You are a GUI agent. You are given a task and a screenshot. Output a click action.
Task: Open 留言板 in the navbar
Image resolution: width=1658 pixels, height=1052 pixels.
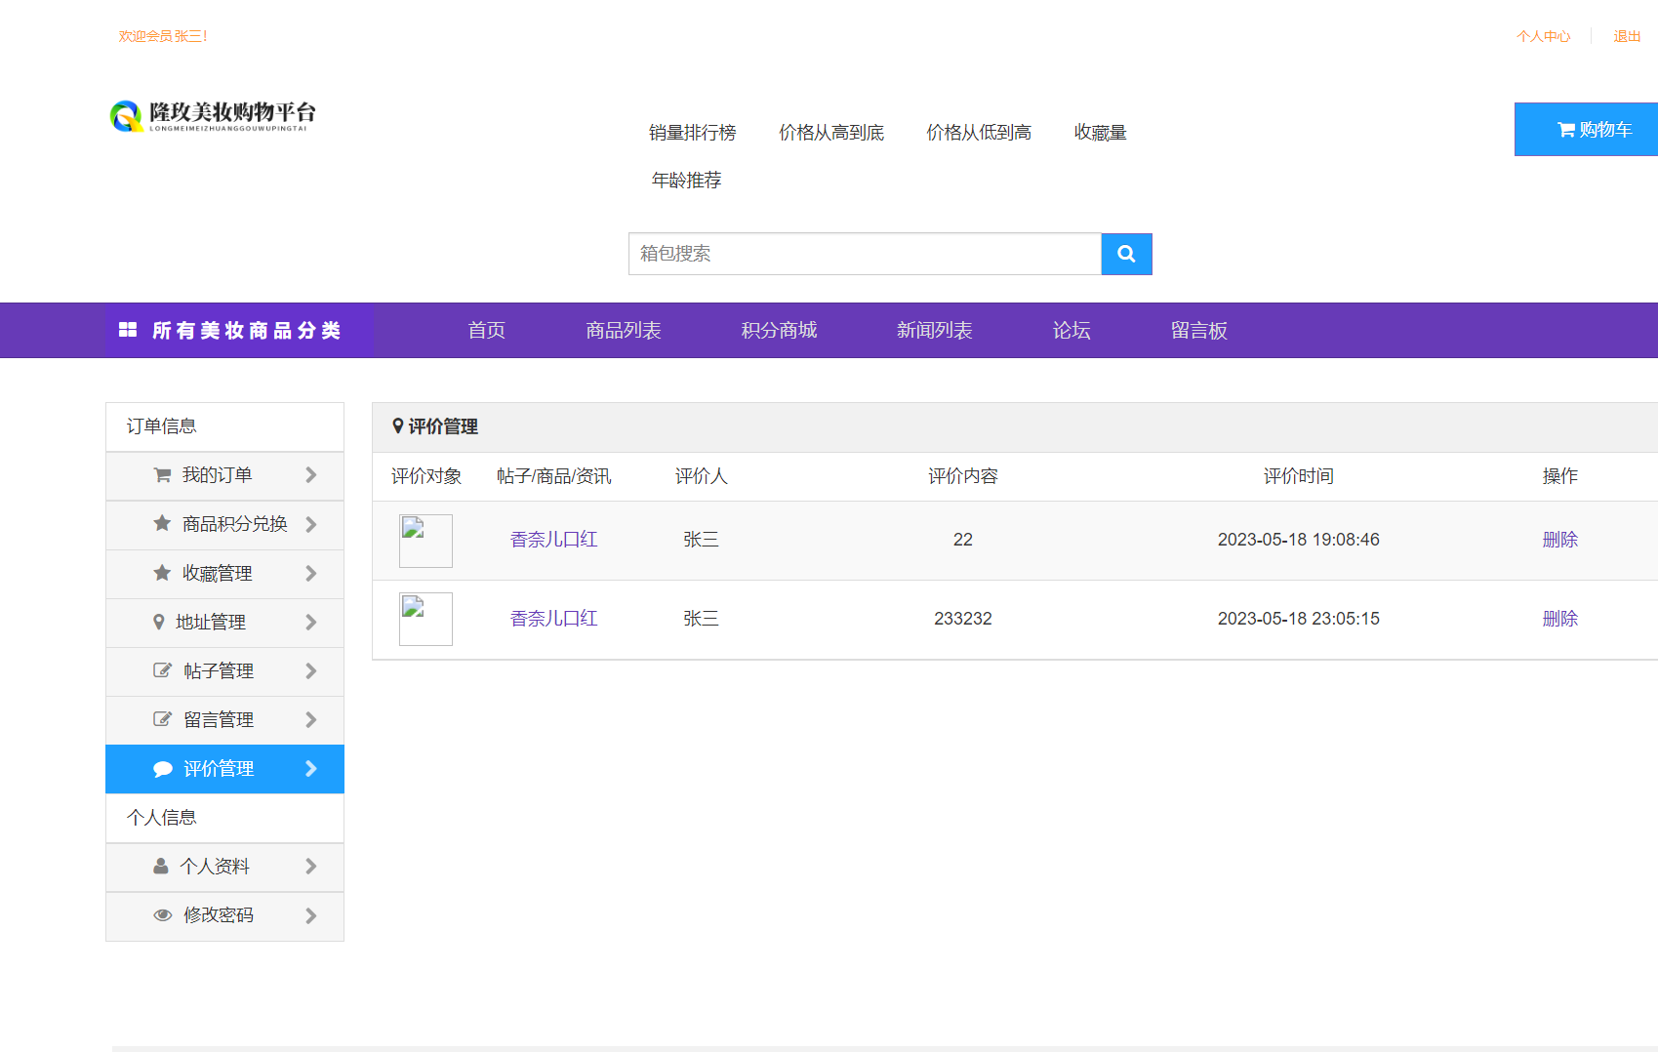pos(1199,330)
